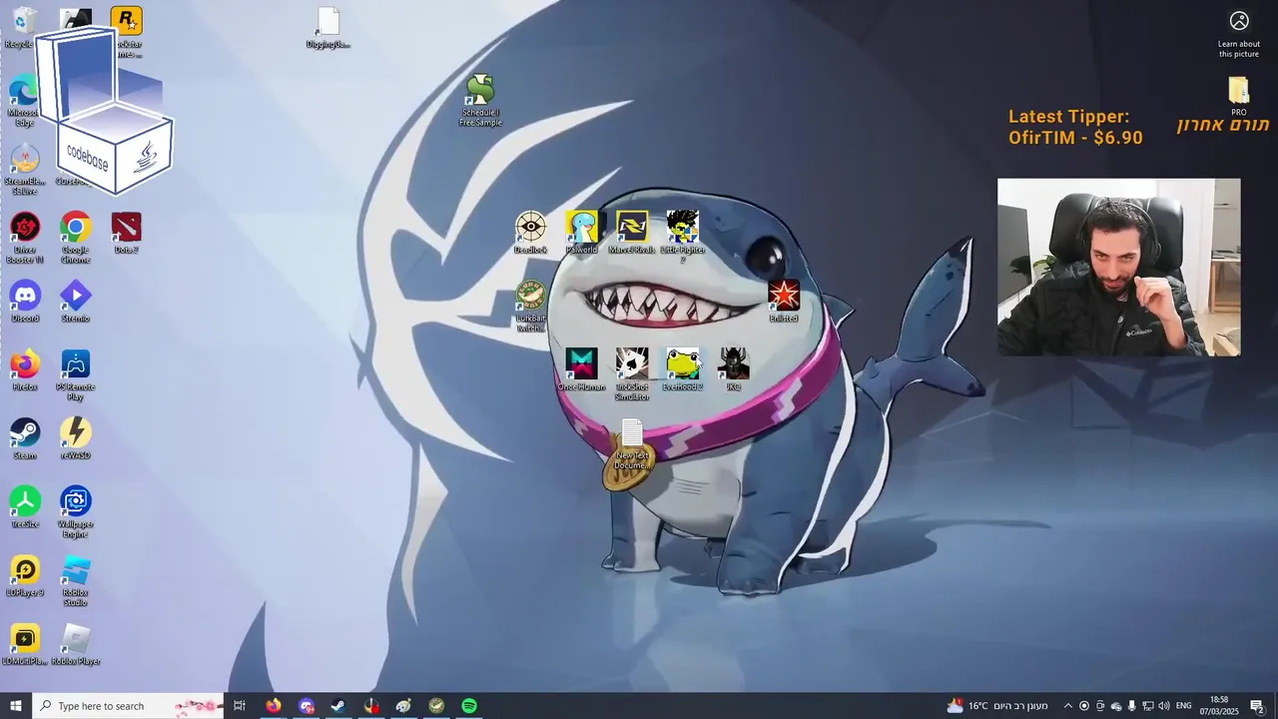The height and width of the screenshot is (719, 1278).
Task: Open StreamElements SE.Live shortcut
Action: click(24, 170)
